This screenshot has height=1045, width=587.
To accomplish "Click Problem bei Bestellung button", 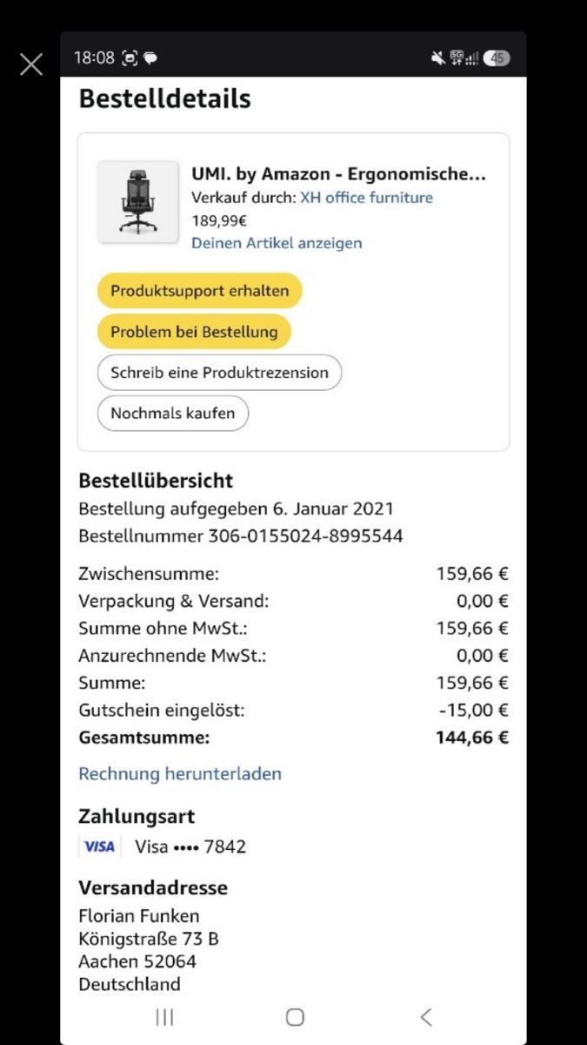I will pos(194,332).
